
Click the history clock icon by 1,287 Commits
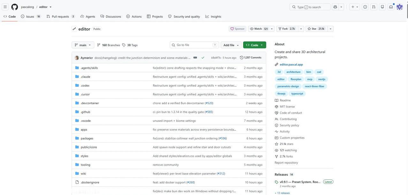(x=242, y=58)
